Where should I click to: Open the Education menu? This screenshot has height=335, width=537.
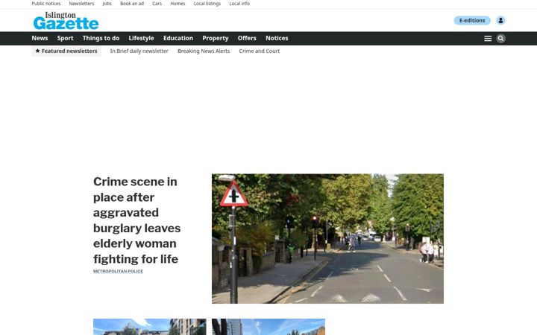[x=178, y=38]
